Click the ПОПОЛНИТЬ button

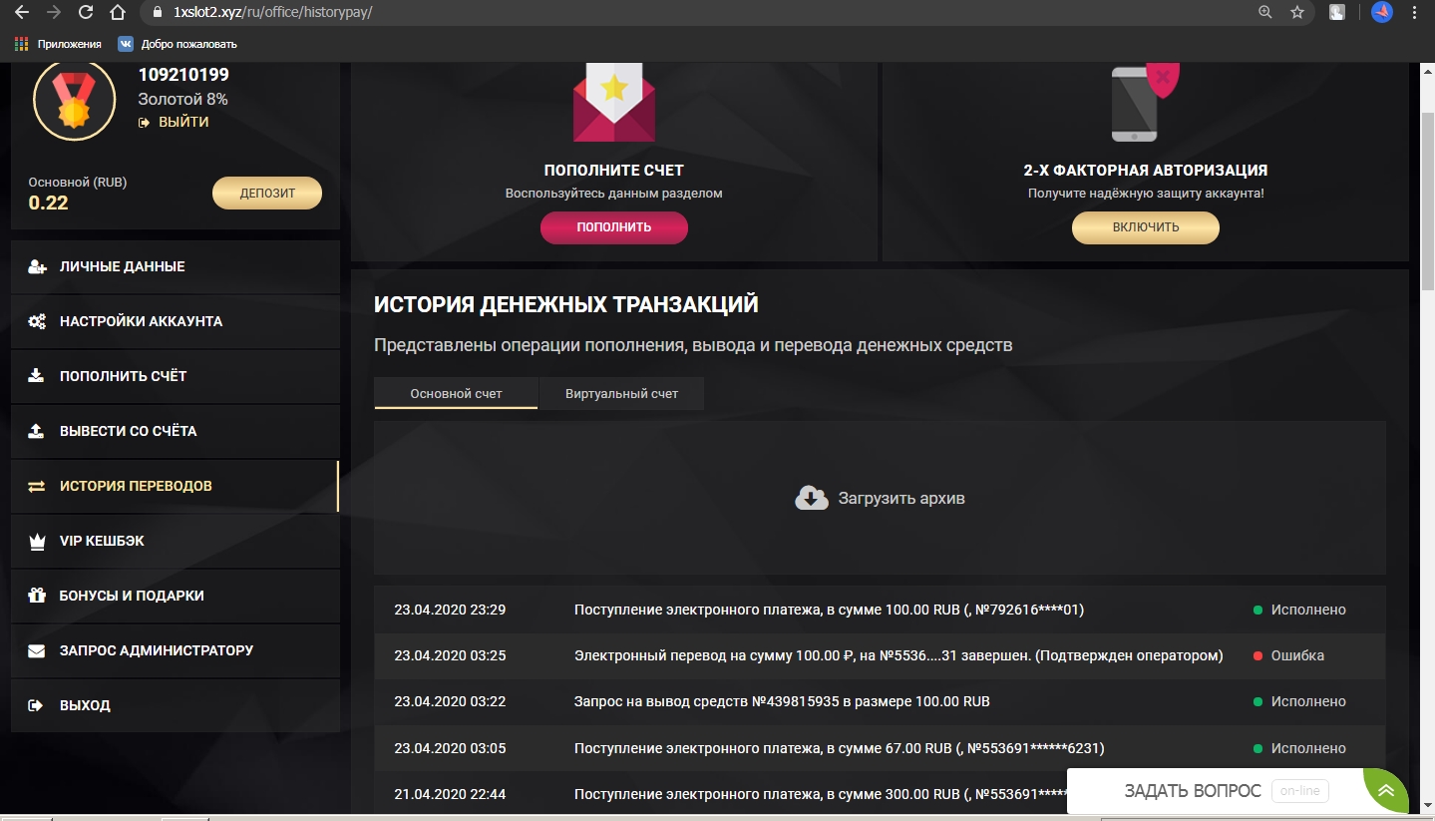click(x=613, y=227)
